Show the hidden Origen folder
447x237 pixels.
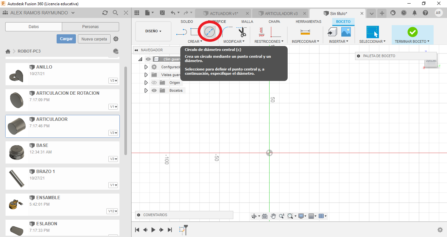coord(154,83)
